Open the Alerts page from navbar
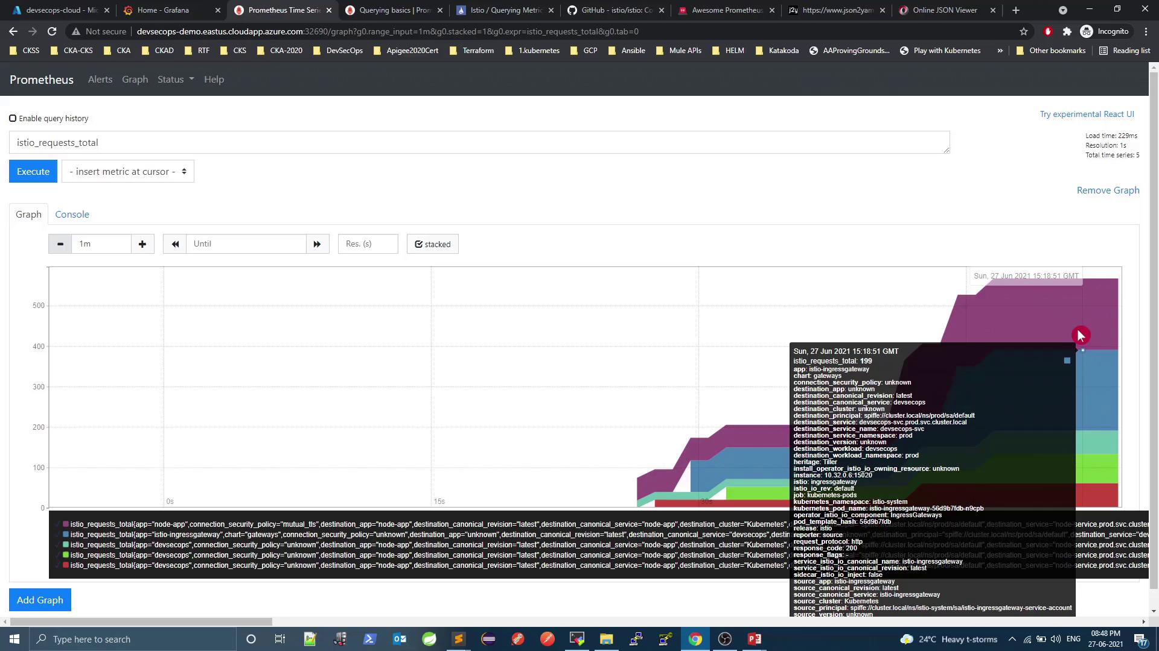The image size is (1159, 651). pos(100,80)
